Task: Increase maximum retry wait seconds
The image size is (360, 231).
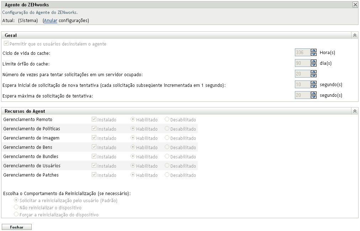Action: (x=314, y=93)
